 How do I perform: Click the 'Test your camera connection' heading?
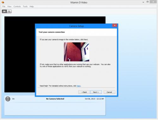pyautogui.click(x=52, y=32)
